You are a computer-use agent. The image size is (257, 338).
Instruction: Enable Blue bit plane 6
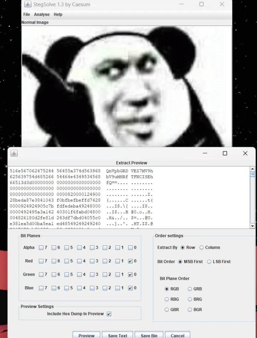[54, 288]
